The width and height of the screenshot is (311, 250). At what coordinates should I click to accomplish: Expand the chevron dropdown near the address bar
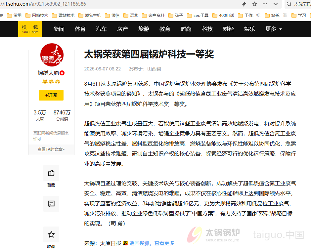(x=275, y=4)
